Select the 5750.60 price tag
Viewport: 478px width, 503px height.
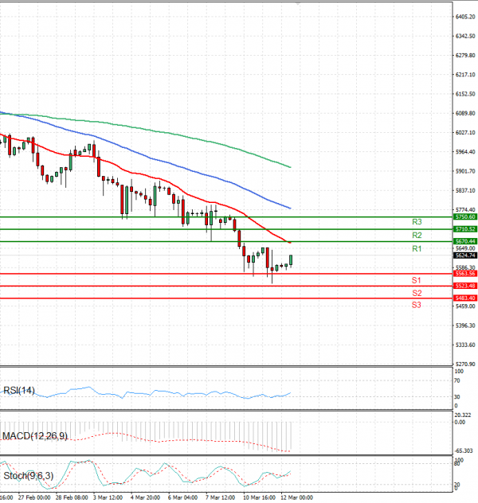[465, 217]
